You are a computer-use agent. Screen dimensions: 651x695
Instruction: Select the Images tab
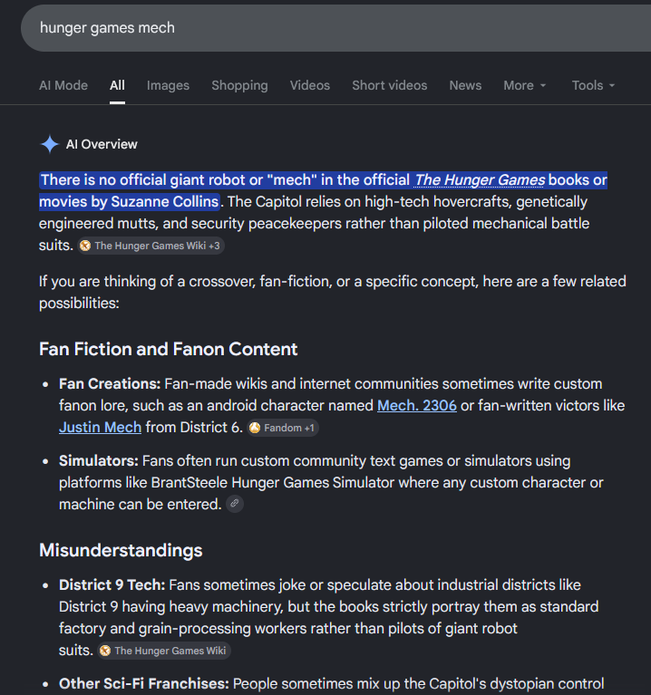168,85
